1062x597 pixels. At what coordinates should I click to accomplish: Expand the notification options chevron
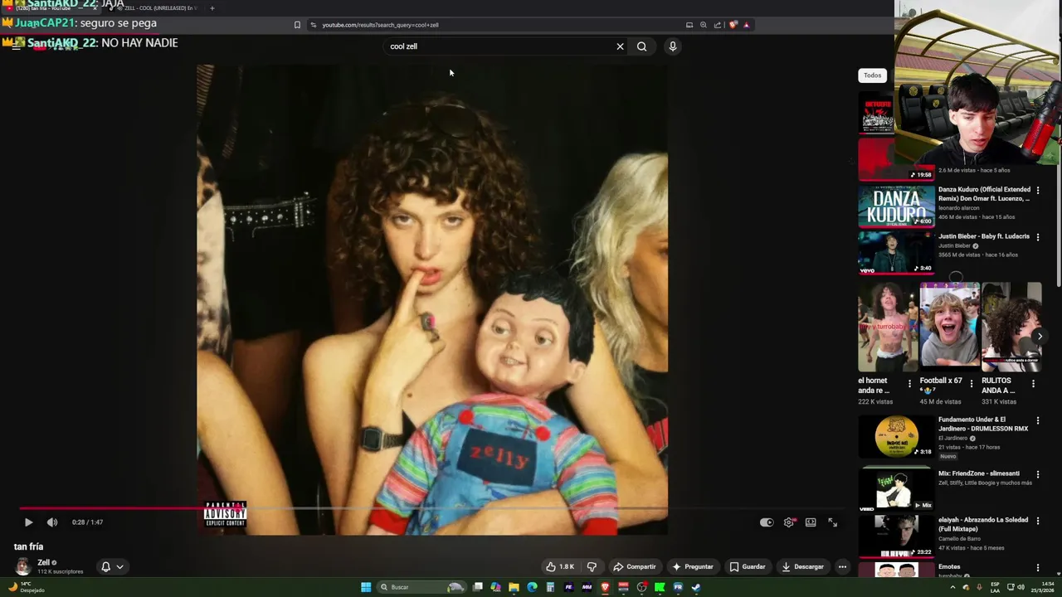pyautogui.click(x=119, y=567)
